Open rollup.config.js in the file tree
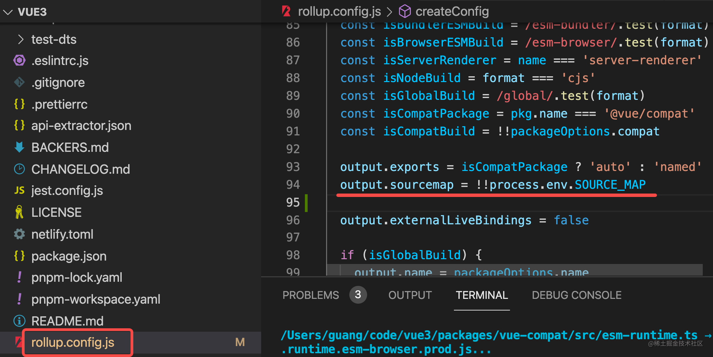Viewport: 713px width, 357px height. click(73, 342)
